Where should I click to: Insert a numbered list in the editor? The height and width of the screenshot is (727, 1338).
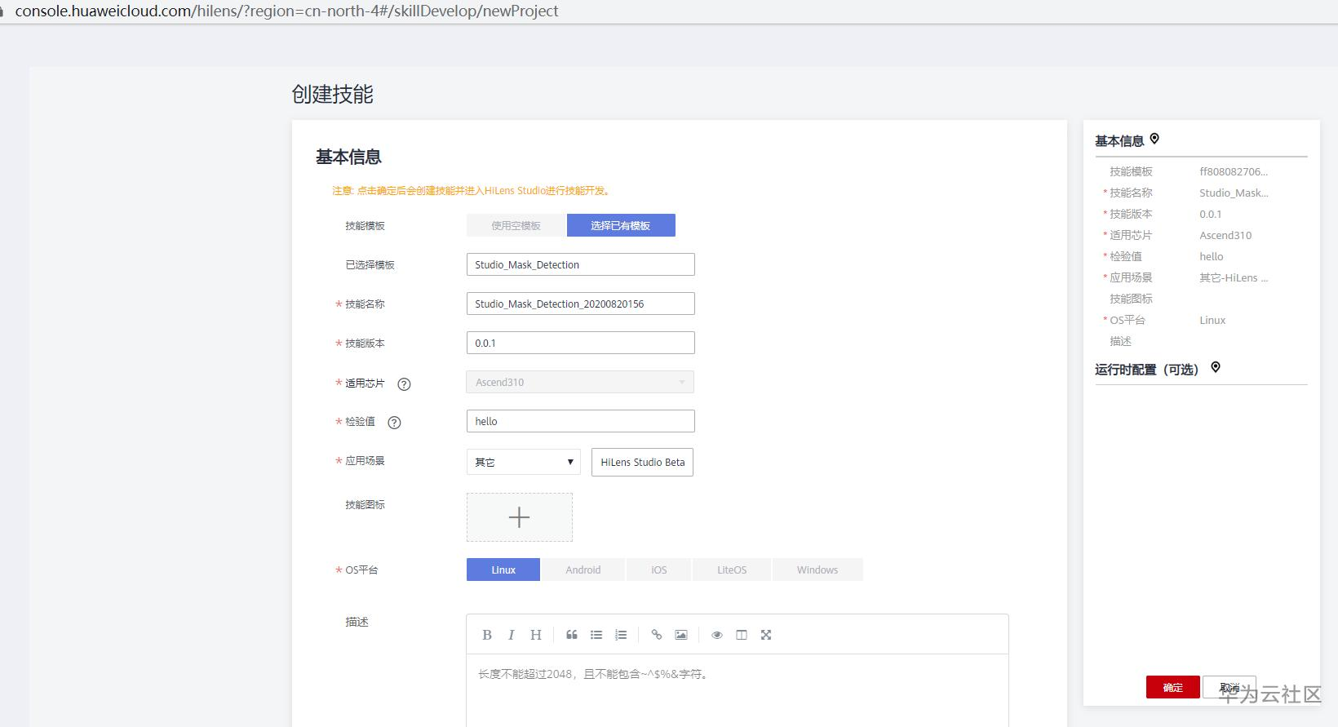tap(621, 635)
